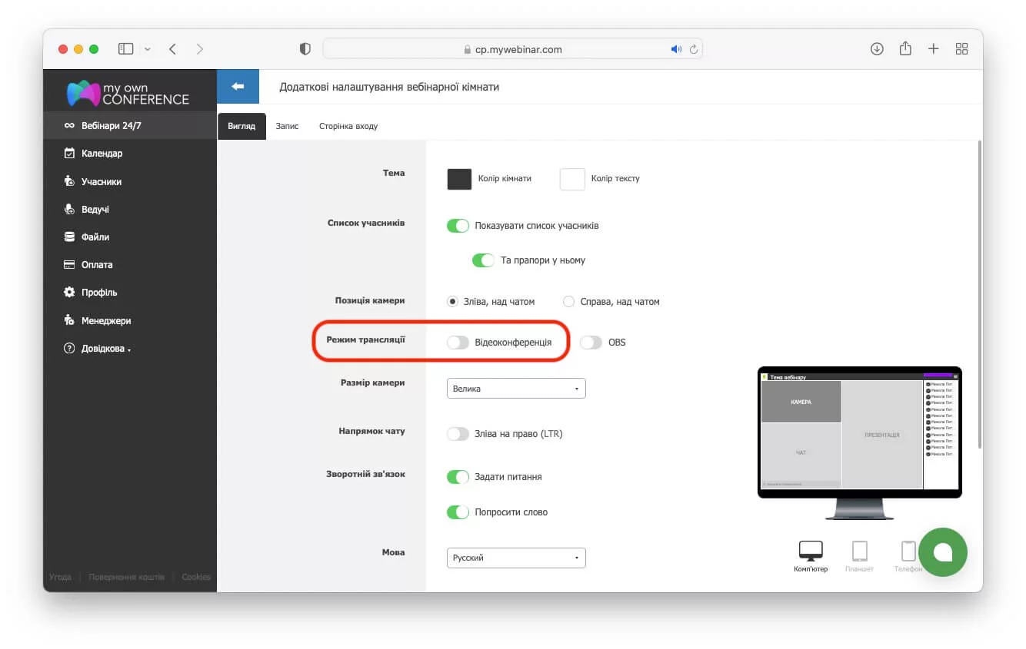Screen dimensions: 1026x649
Task: Click the blue back arrow button
Action: tap(238, 87)
